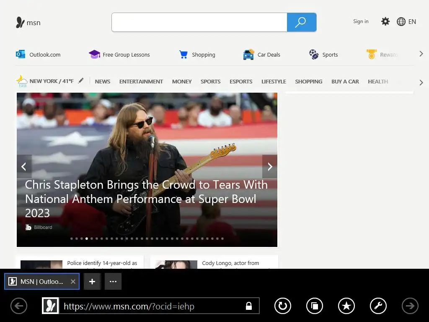Click the padlock security icon

pyautogui.click(x=249, y=306)
